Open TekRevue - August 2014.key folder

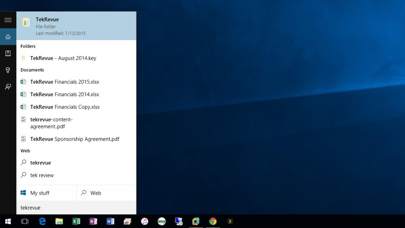pos(63,58)
